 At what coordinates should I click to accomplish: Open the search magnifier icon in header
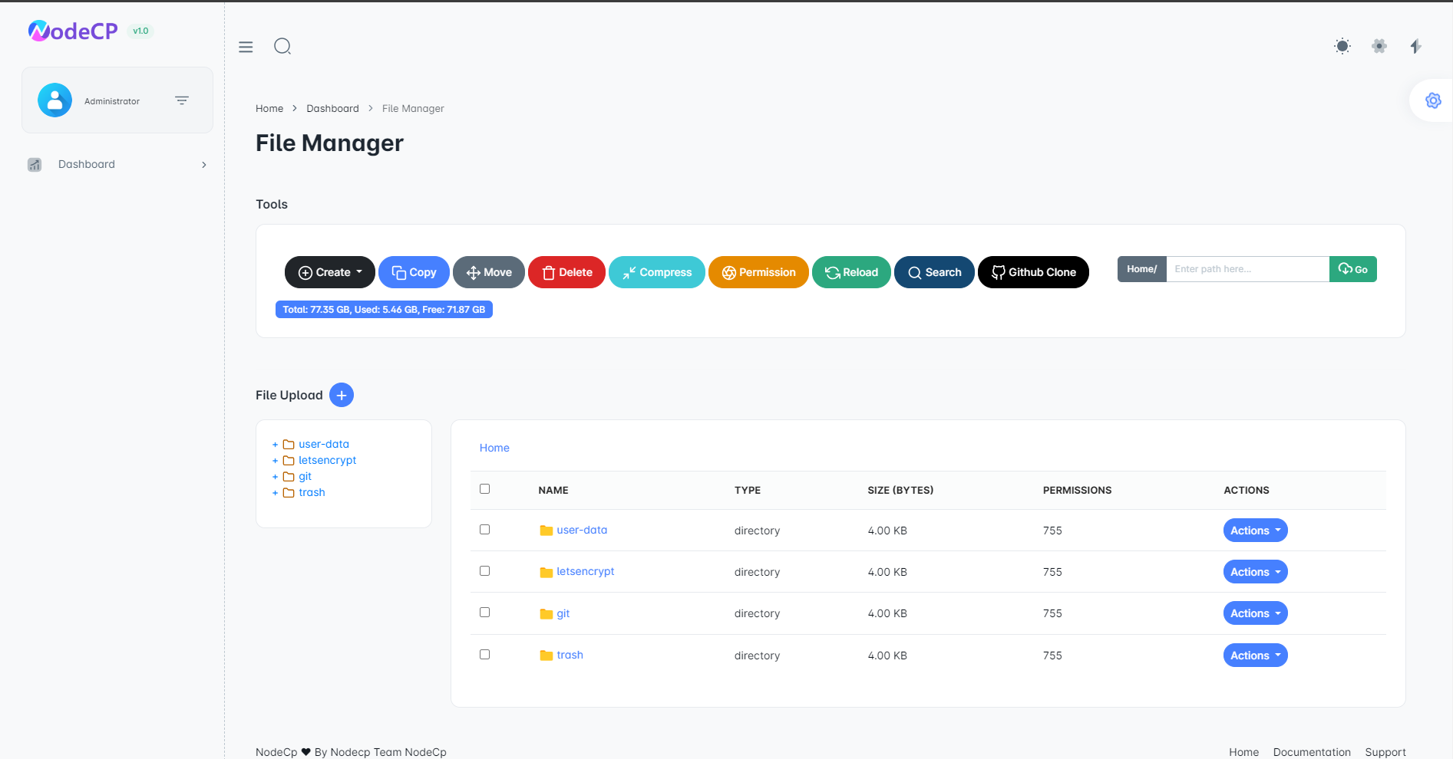pyautogui.click(x=282, y=47)
